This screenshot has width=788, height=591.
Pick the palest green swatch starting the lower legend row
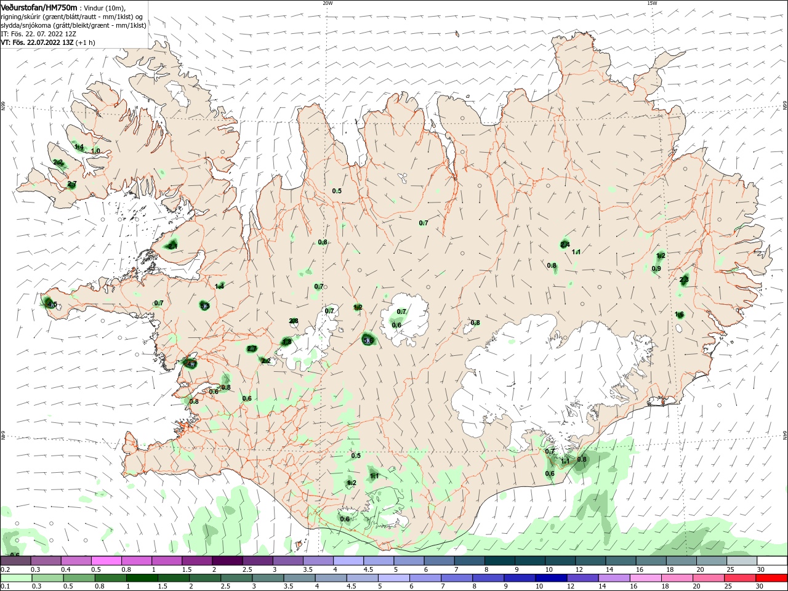pos(15,578)
